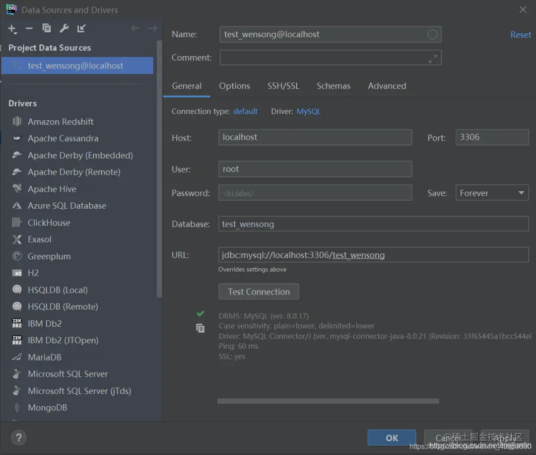Select Apache Hive driver
Viewport: 536px width, 455px height.
pos(52,189)
